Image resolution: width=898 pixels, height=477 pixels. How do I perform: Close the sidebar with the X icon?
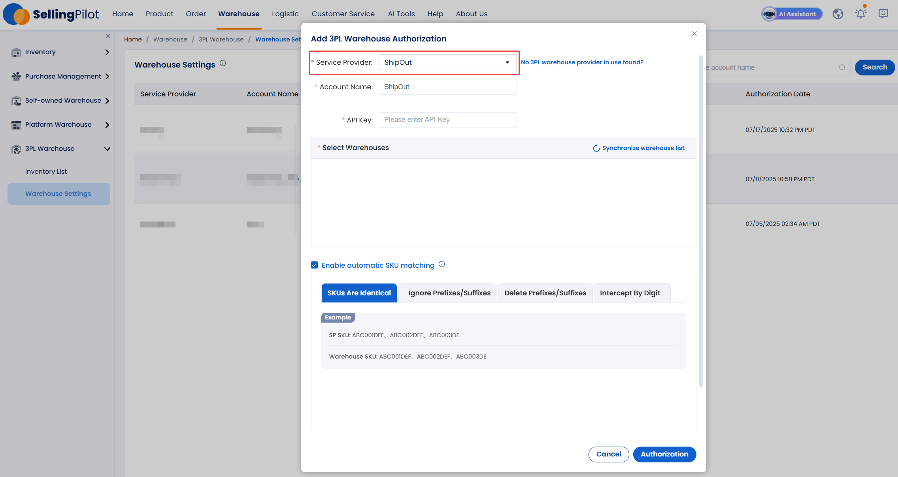pos(108,36)
